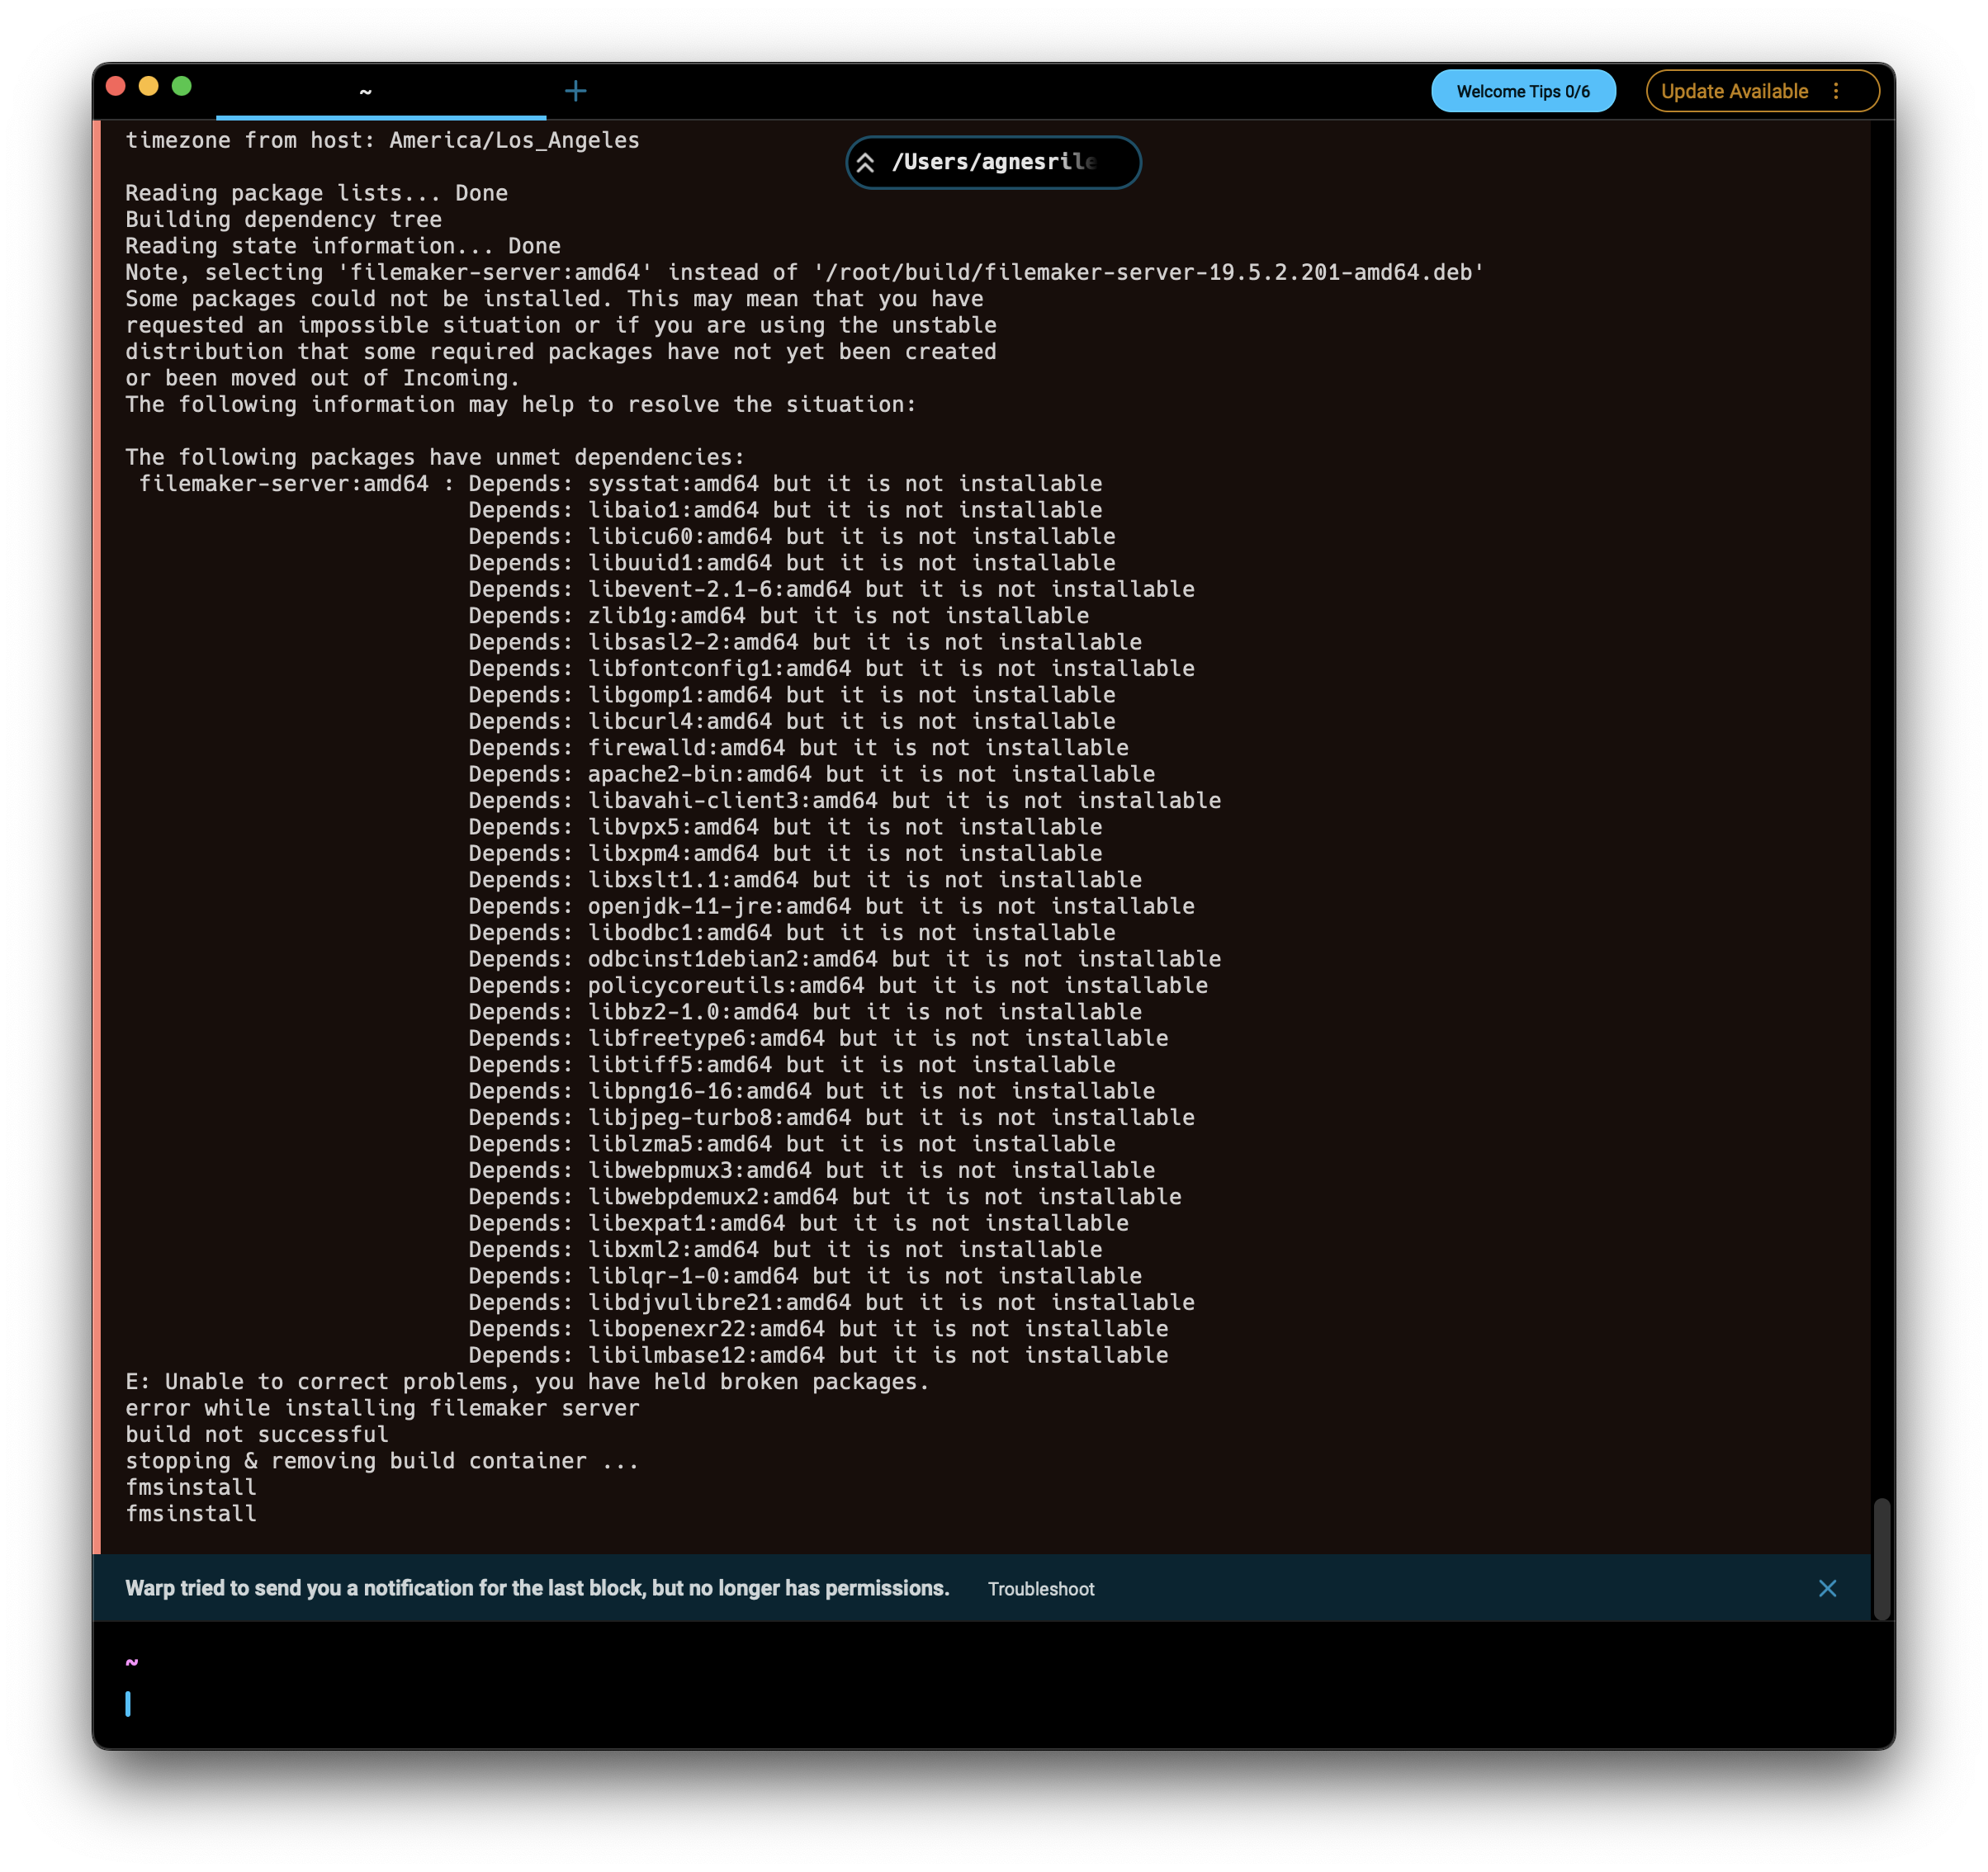Click 'Depends: policycoreutils:amd64' line
Screen dimensions: 1988x1872
click(x=838, y=985)
